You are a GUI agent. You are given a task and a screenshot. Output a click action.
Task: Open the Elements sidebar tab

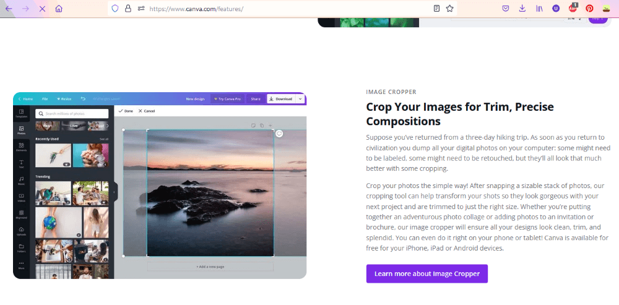[21, 147]
